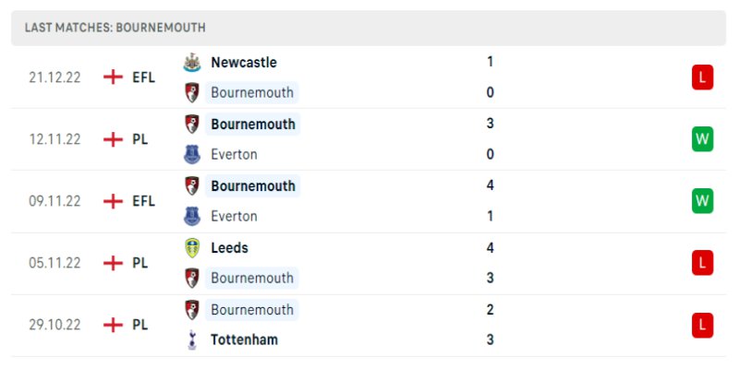Click England flag on the 05.11.22 row

coord(113,263)
